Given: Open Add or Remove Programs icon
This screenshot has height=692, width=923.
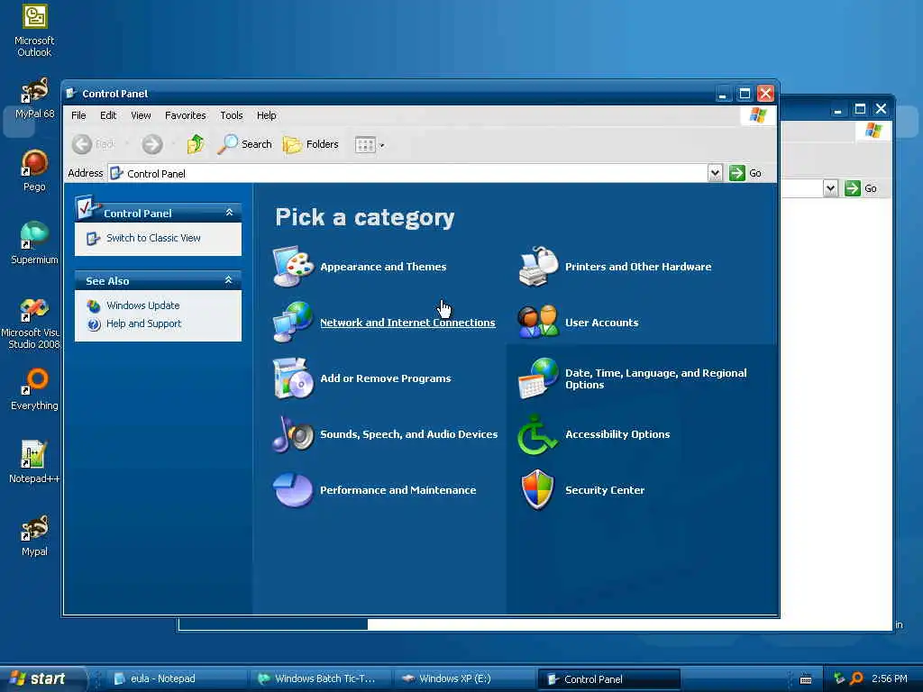Looking at the screenshot, I should pyautogui.click(x=293, y=378).
